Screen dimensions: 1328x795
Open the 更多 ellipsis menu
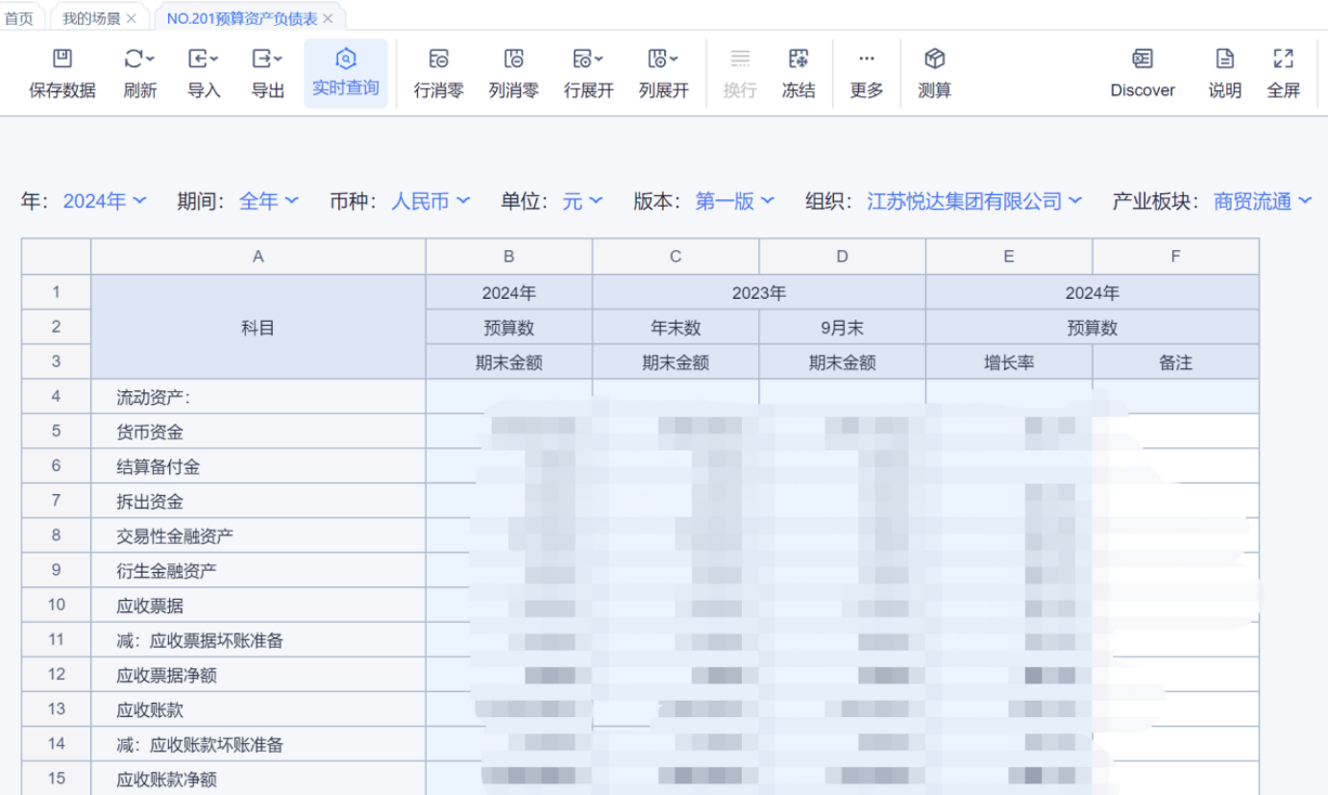point(867,60)
